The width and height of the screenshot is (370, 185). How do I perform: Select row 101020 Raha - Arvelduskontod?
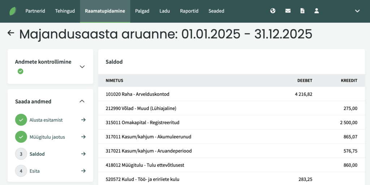point(232,94)
